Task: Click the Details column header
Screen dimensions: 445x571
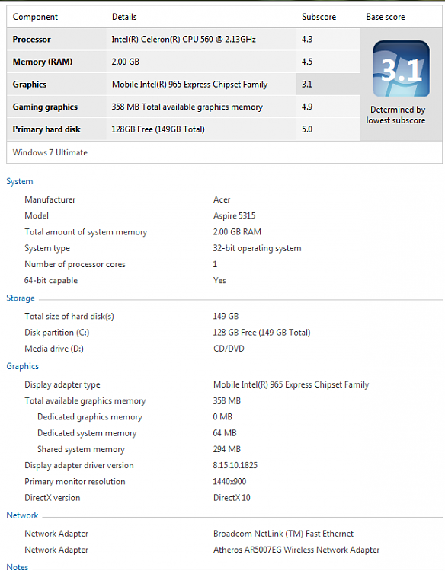Action: click(x=124, y=17)
